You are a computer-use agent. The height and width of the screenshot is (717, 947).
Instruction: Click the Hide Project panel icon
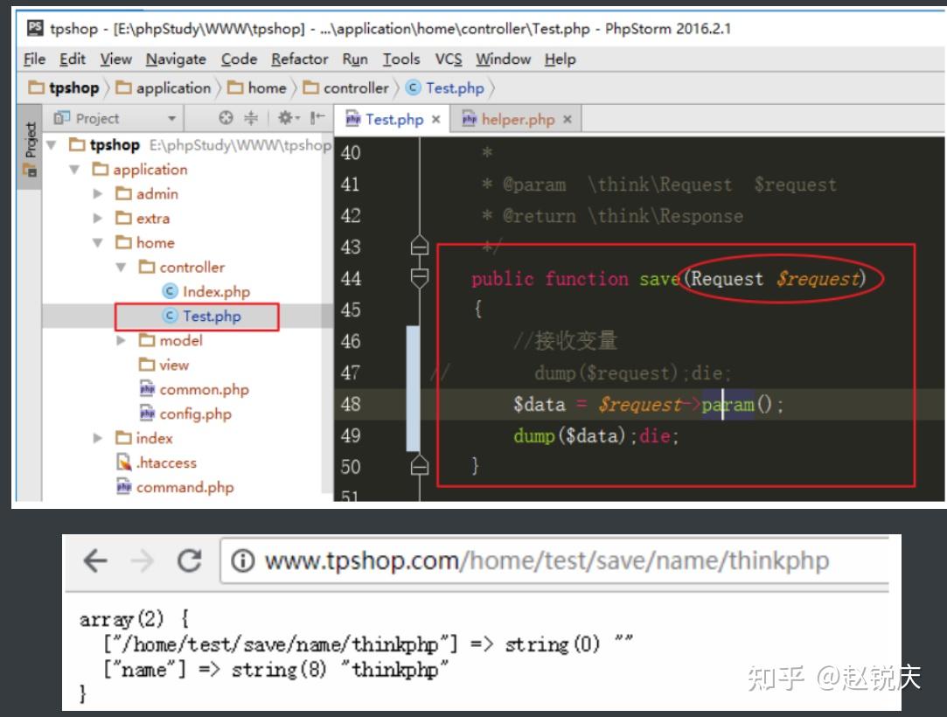(x=317, y=118)
